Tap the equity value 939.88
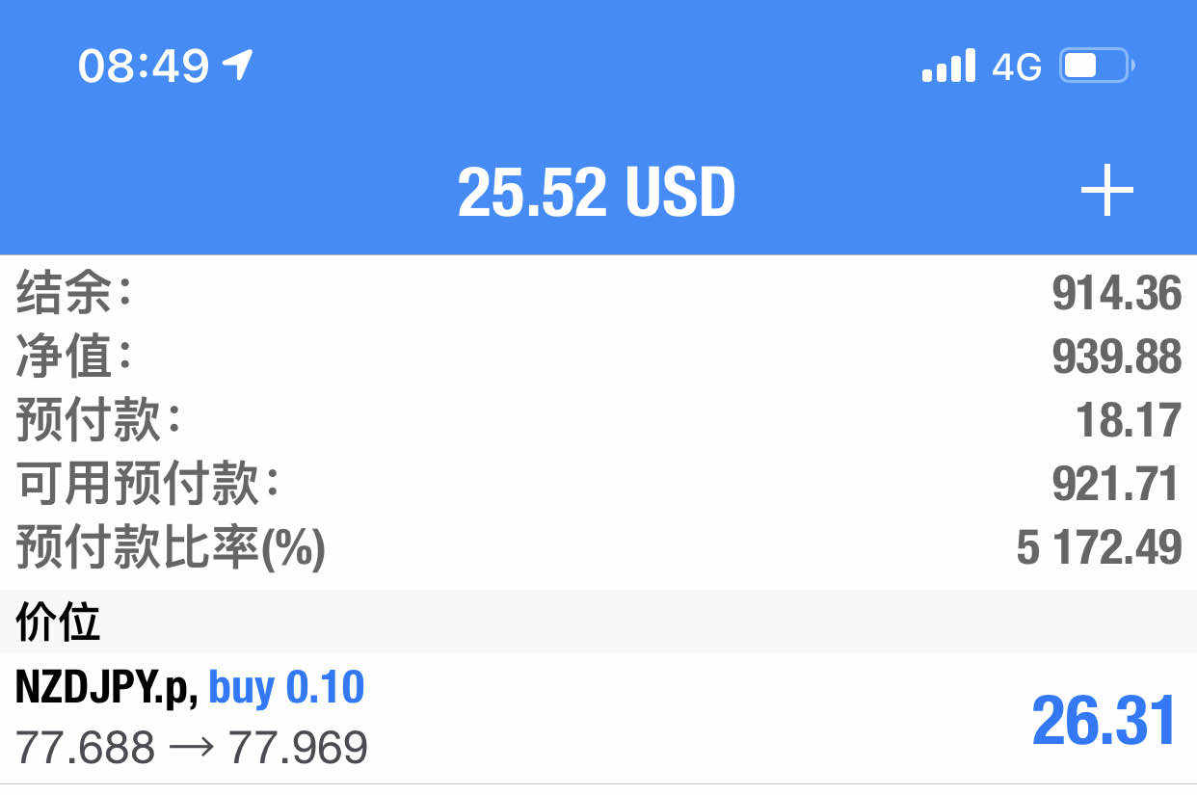The image size is (1197, 795). point(1116,358)
